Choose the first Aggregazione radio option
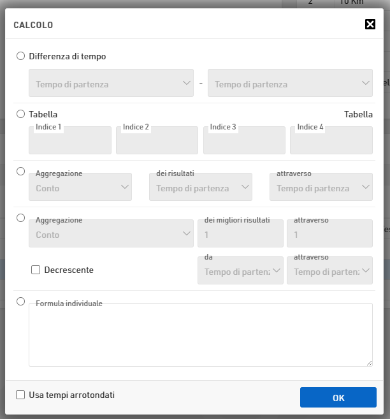390x419 pixels. (x=20, y=171)
